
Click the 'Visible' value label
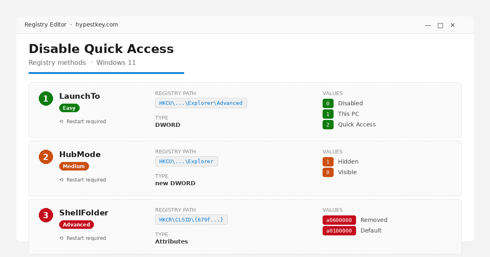pyautogui.click(x=347, y=173)
